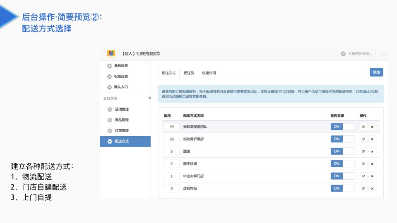
Task: Click gear icon beside 默认入口
Action: click(109, 87)
